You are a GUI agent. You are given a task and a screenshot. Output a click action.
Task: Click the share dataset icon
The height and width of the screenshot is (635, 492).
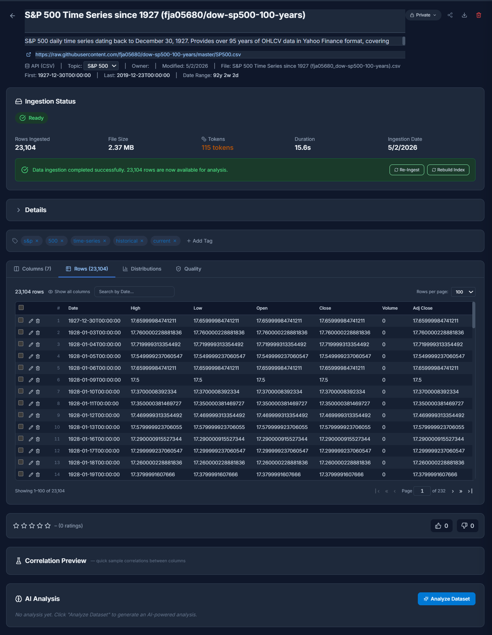pos(450,15)
